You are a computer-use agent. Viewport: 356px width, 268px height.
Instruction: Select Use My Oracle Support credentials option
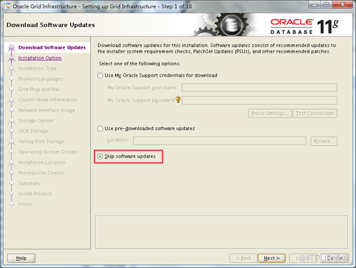tap(100, 76)
